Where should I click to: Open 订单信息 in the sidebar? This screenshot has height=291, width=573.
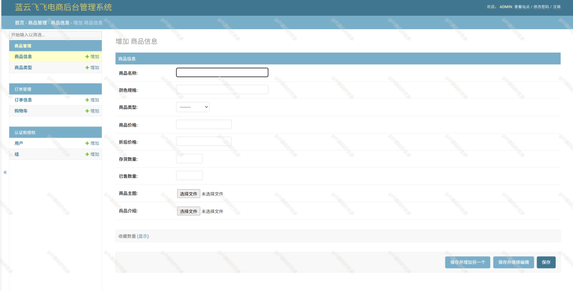pyautogui.click(x=24, y=100)
